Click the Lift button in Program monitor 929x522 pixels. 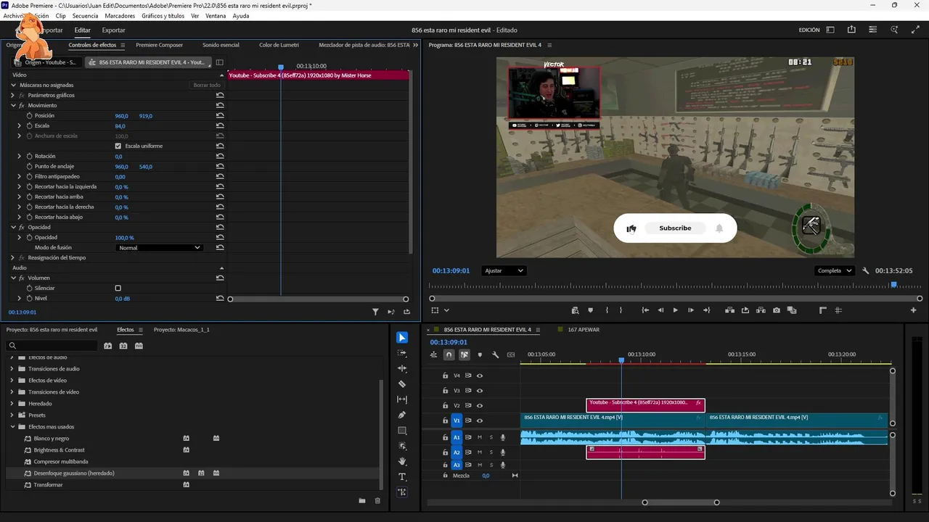(730, 310)
